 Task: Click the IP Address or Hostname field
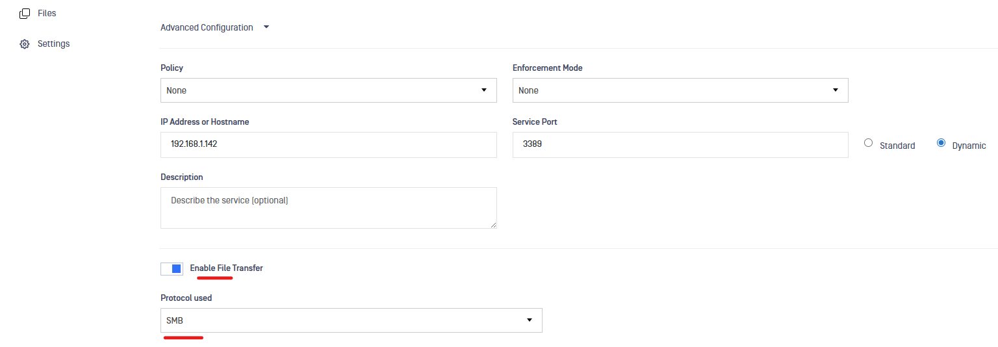(x=328, y=144)
